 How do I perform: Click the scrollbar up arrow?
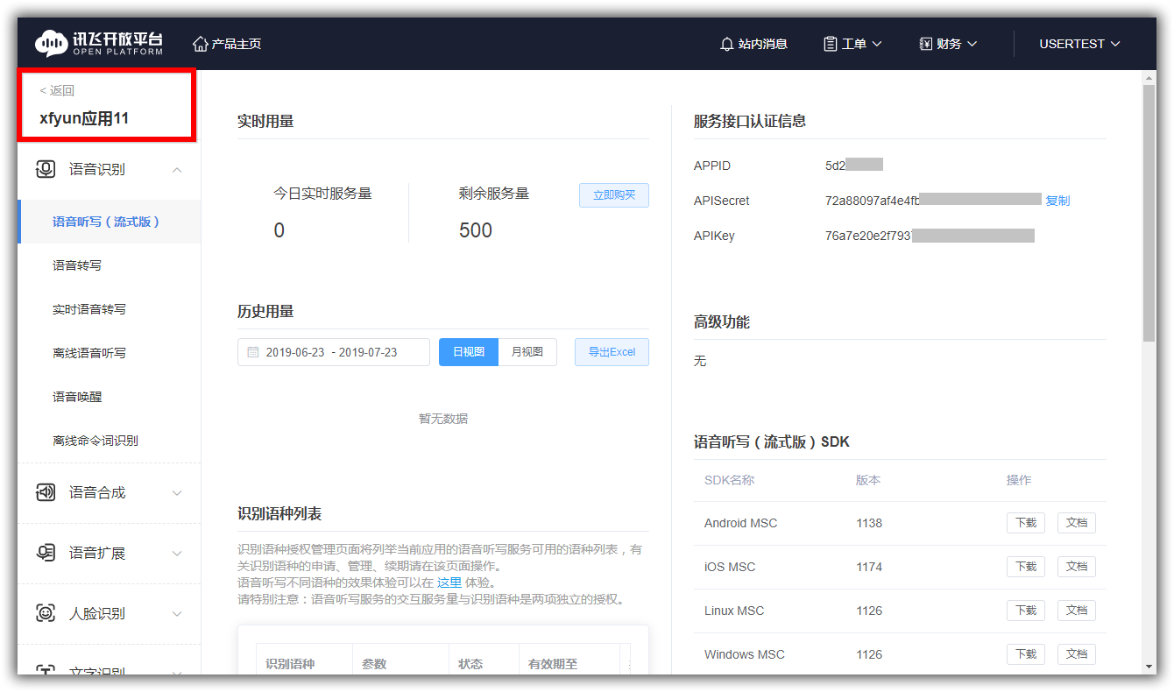(1149, 78)
